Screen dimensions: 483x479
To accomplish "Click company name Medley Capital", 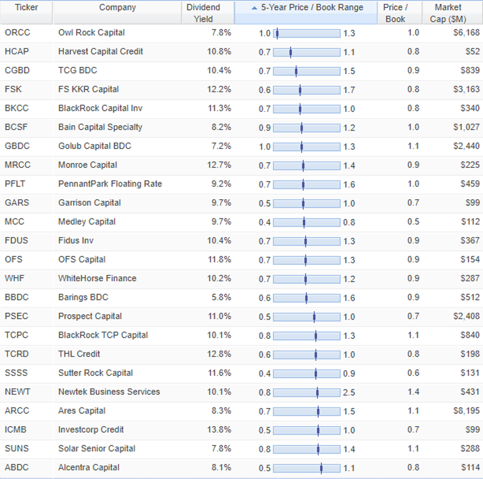I will point(87,222).
